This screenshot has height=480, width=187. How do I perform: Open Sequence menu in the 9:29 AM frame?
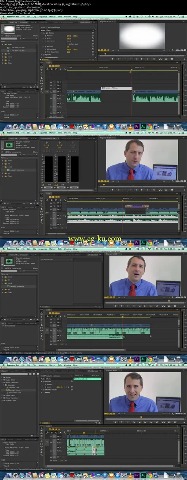pos(42,16)
